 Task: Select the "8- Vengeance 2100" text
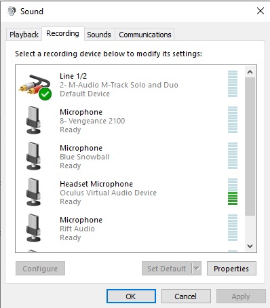coord(92,121)
